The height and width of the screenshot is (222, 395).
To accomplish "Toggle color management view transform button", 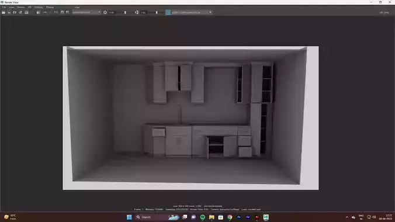I will click(x=168, y=12).
